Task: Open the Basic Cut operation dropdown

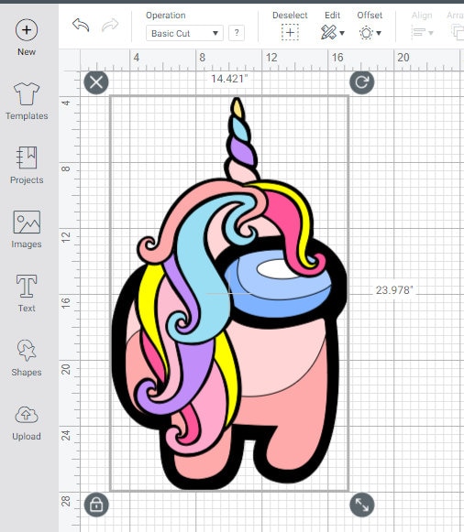Action: coord(184,33)
